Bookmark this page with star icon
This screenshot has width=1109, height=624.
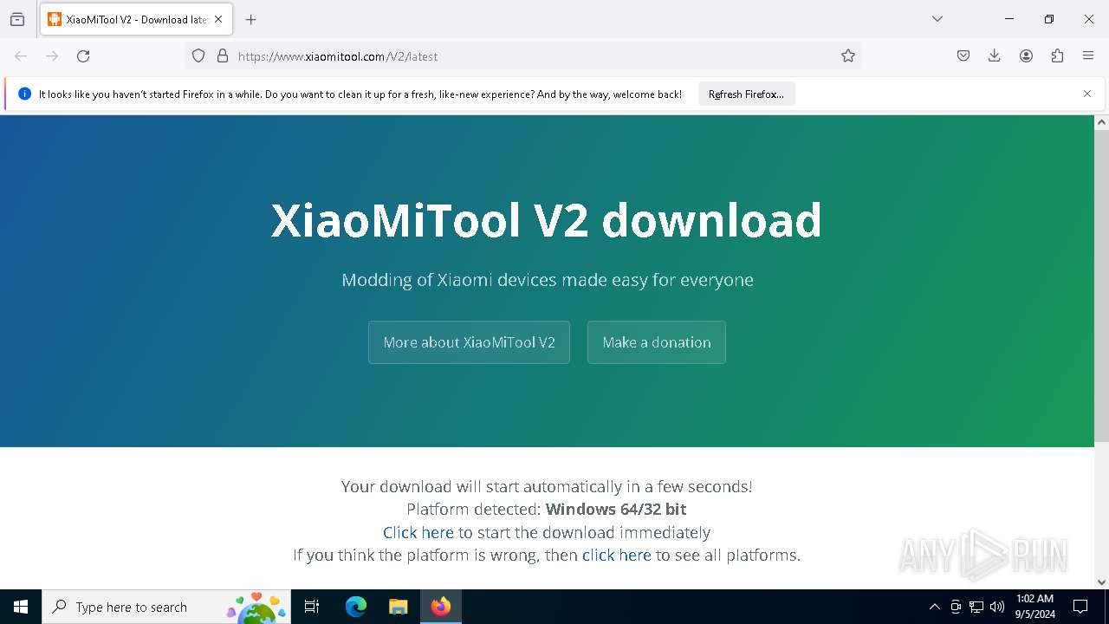click(x=848, y=56)
